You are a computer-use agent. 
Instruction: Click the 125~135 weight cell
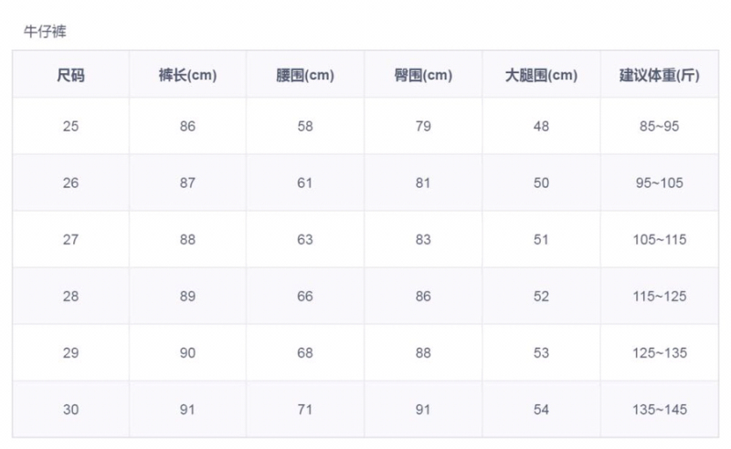click(x=659, y=353)
